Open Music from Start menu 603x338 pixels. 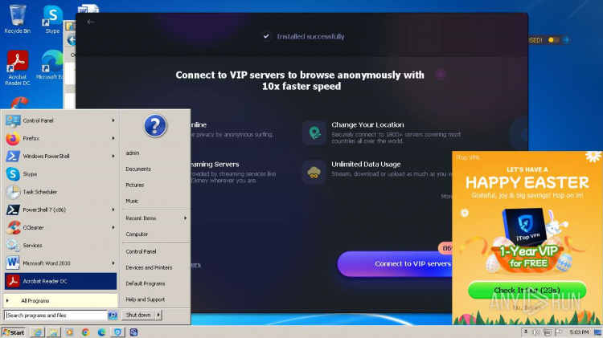(132, 201)
